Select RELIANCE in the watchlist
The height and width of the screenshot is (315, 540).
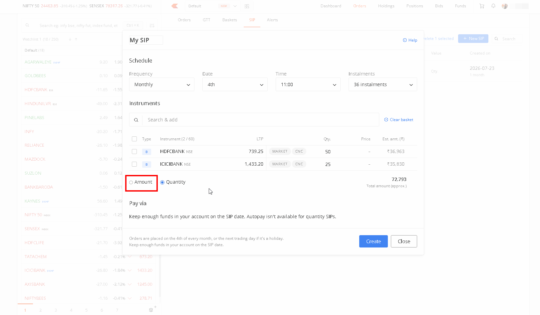tap(34, 145)
